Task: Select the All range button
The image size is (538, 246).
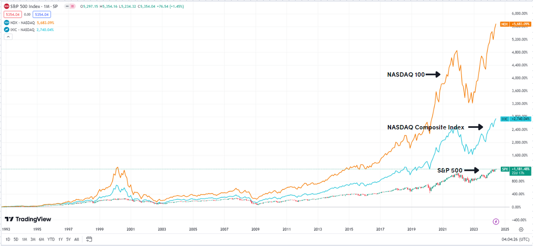Action: point(76,239)
